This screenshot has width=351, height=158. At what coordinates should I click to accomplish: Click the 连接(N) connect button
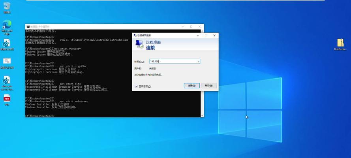(x=191, y=85)
